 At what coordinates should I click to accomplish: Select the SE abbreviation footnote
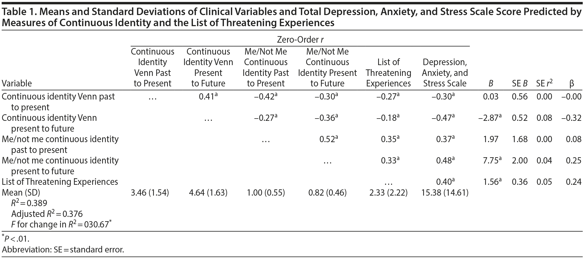63,250
